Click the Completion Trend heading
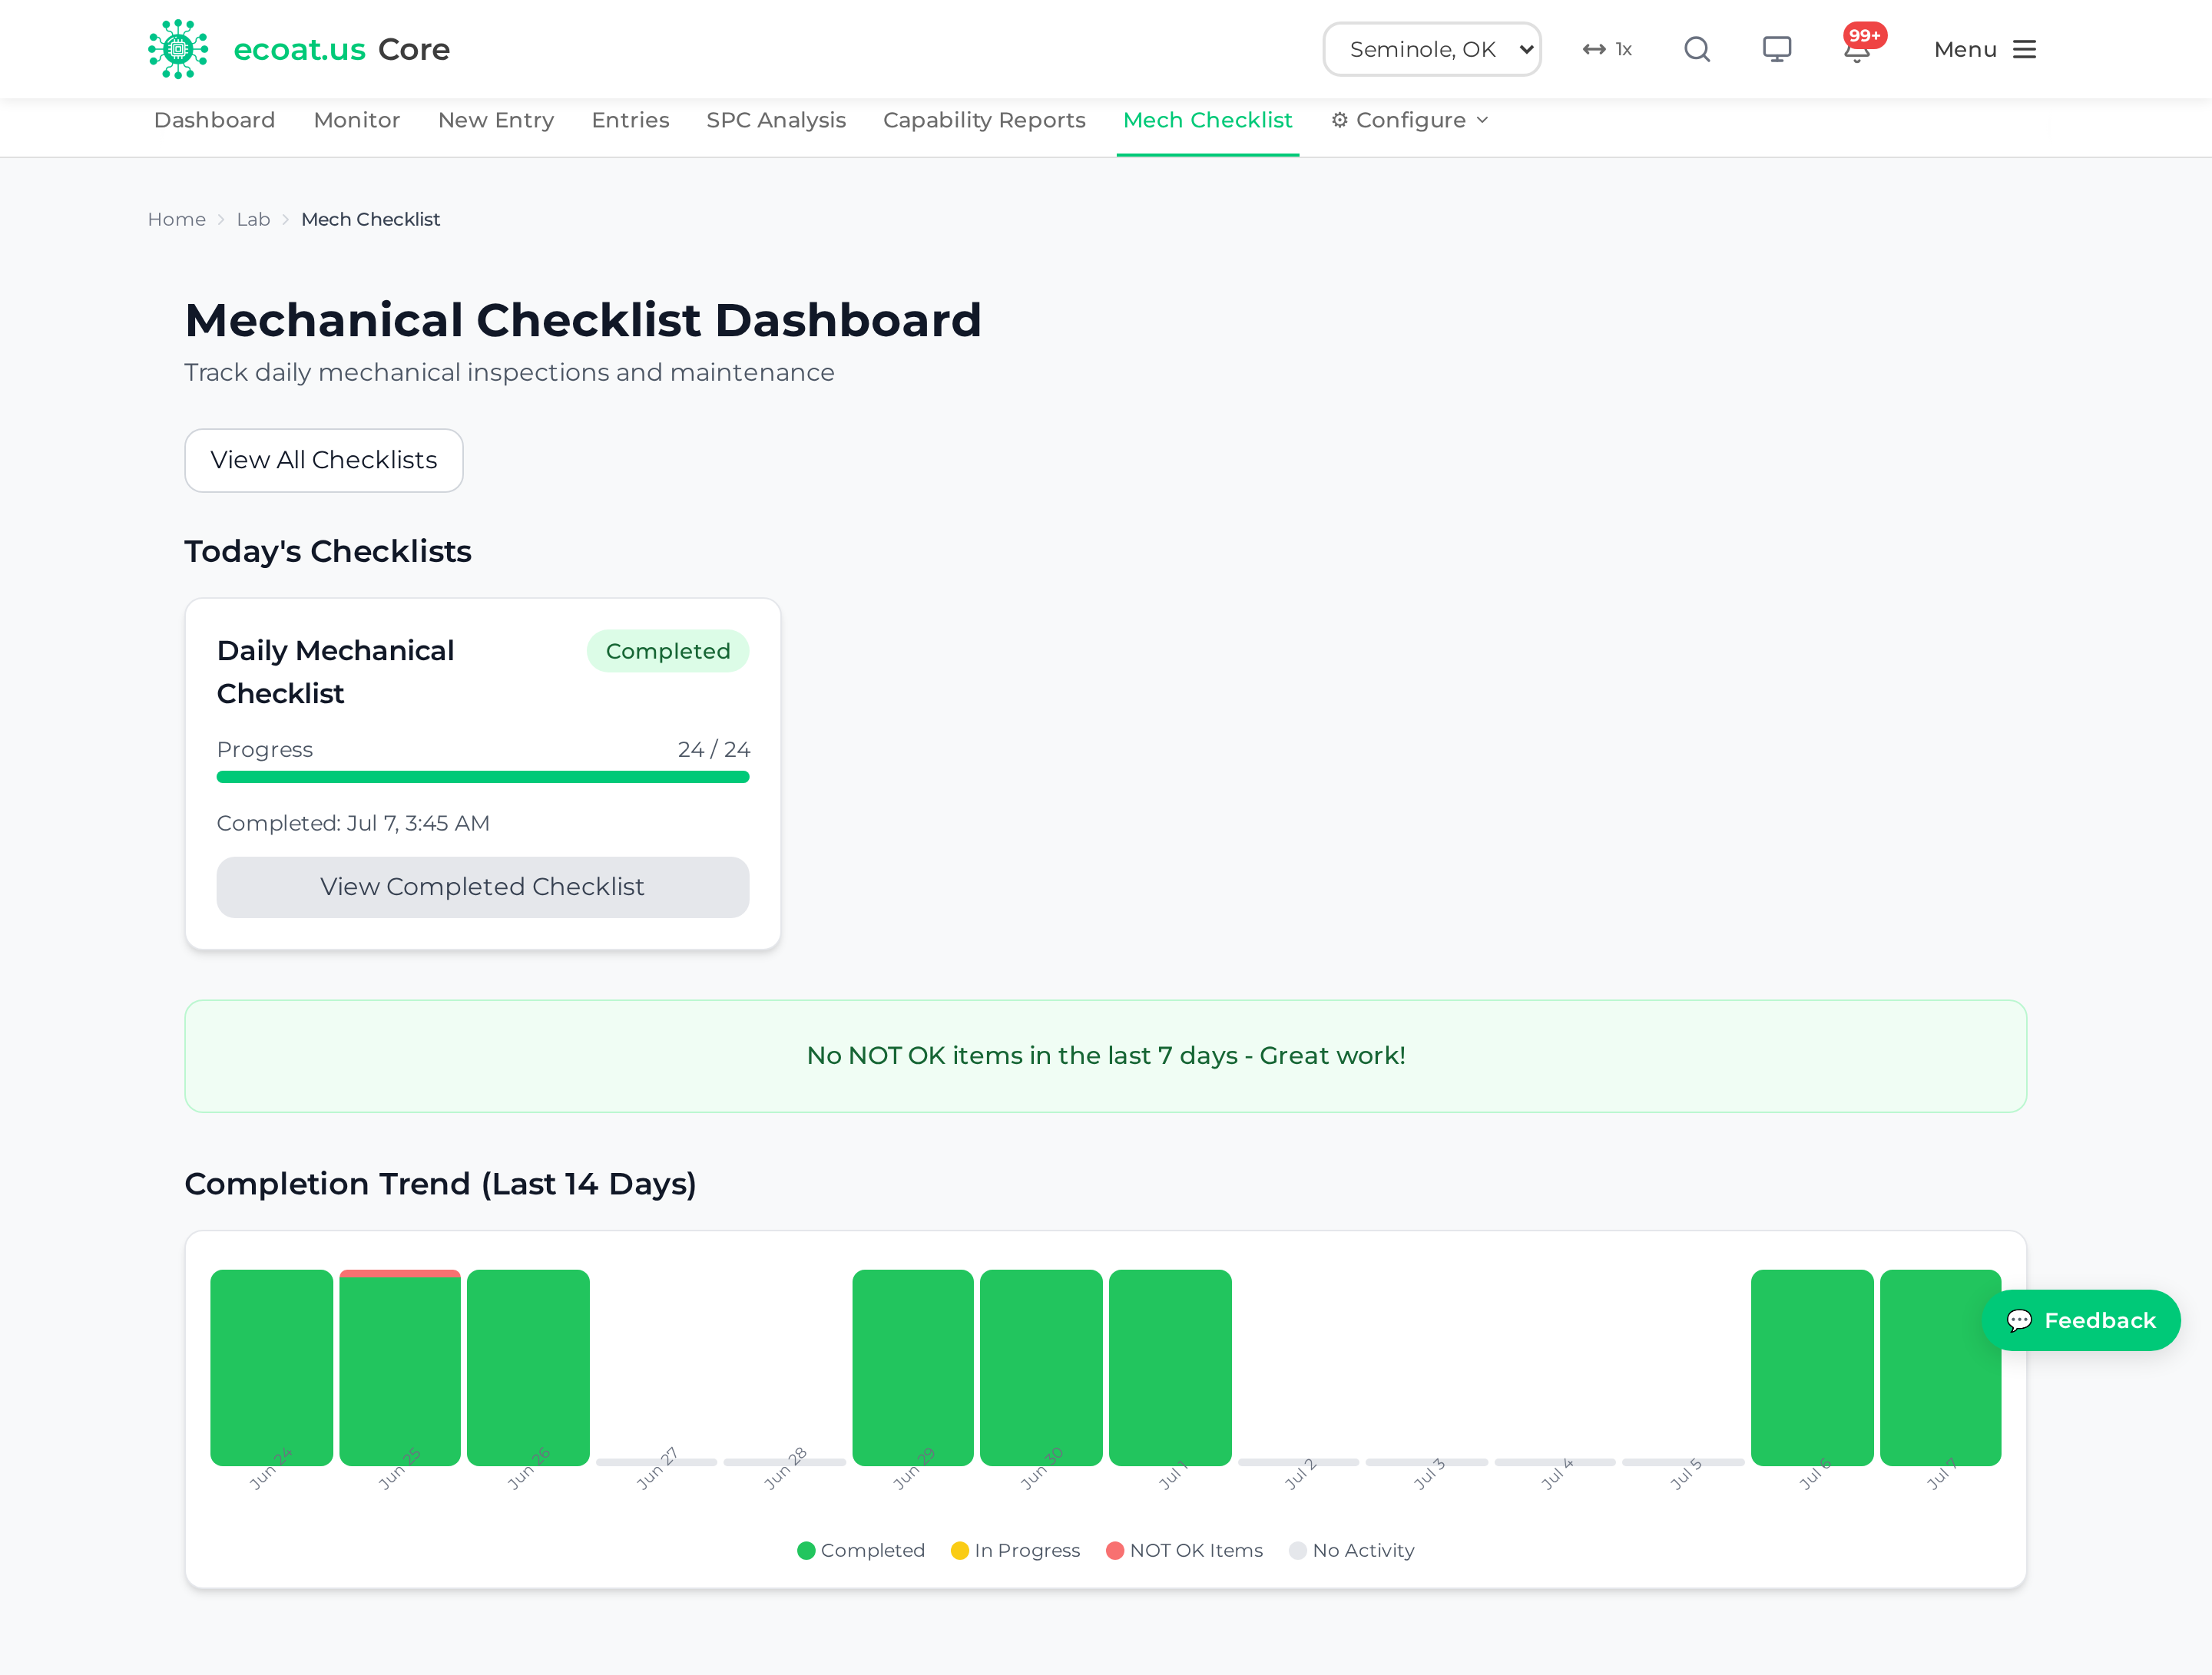 [440, 1183]
